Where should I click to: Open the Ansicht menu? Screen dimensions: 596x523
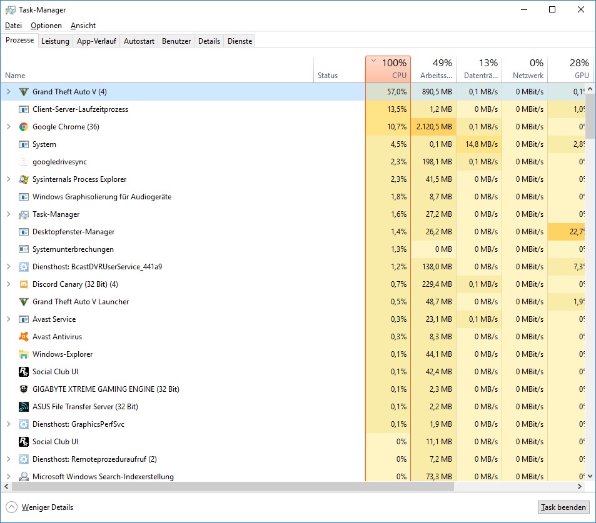point(83,26)
